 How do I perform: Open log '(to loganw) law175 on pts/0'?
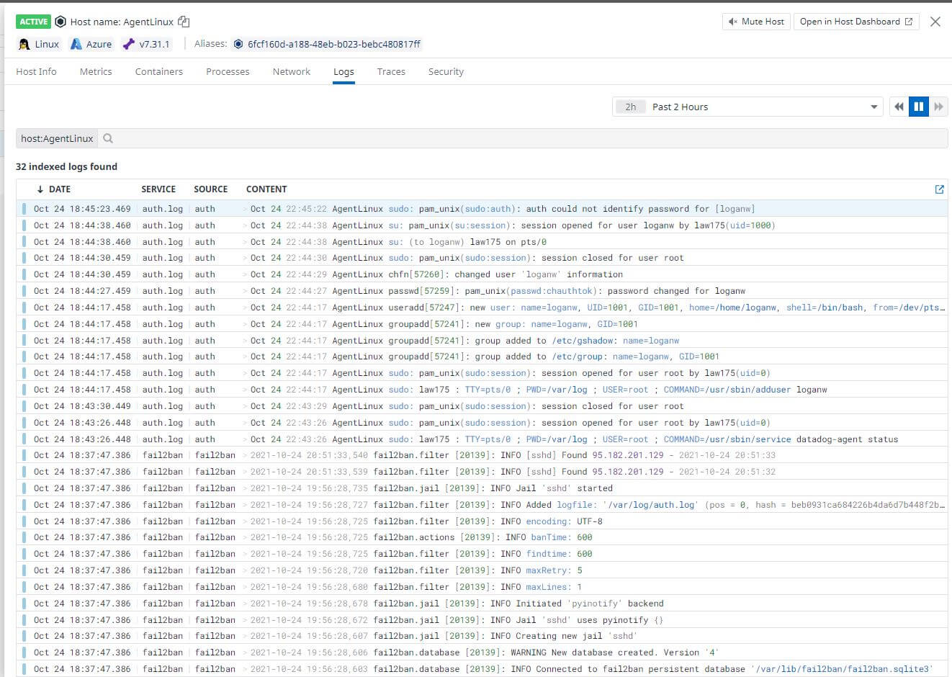coord(482,242)
